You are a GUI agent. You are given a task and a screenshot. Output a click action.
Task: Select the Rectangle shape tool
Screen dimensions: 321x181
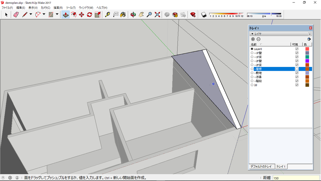pyautogui.click(x=51, y=14)
